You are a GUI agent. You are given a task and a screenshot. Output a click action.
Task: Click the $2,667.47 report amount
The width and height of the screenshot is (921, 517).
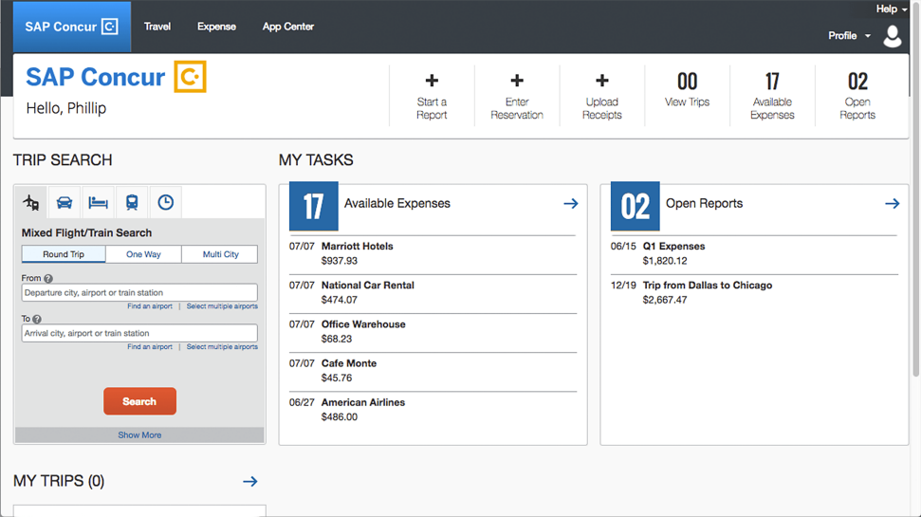(665, 300)
